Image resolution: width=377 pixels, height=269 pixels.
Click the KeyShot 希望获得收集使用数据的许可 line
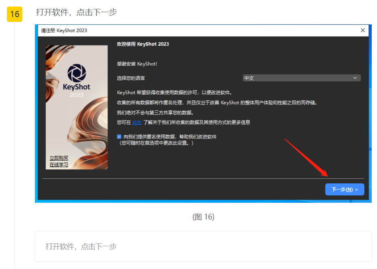(x=174, y=93)
